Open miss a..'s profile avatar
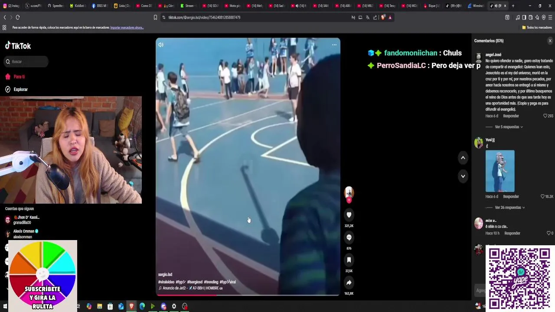555x312 pixels. coord(479,223)
